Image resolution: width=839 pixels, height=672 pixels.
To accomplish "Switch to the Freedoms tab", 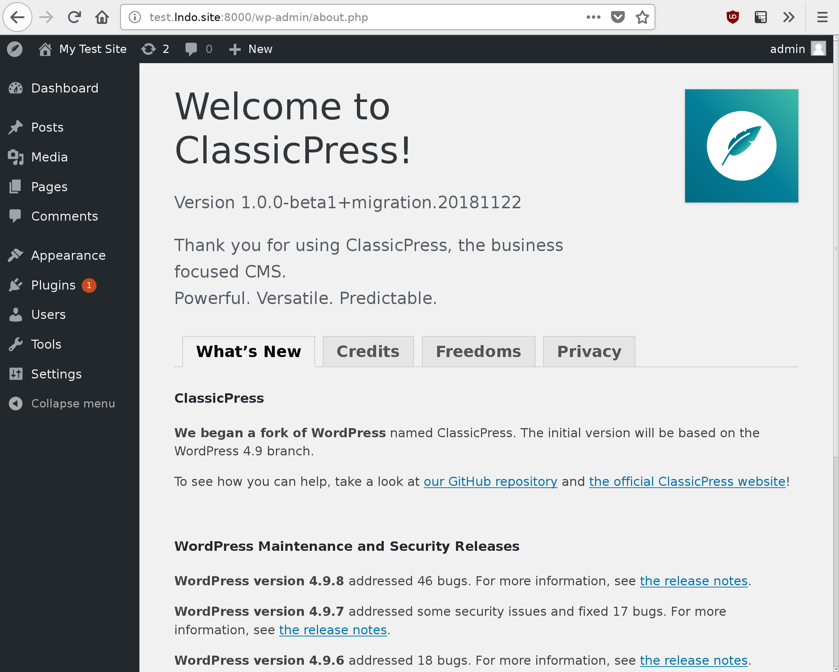I will [478, 352].
